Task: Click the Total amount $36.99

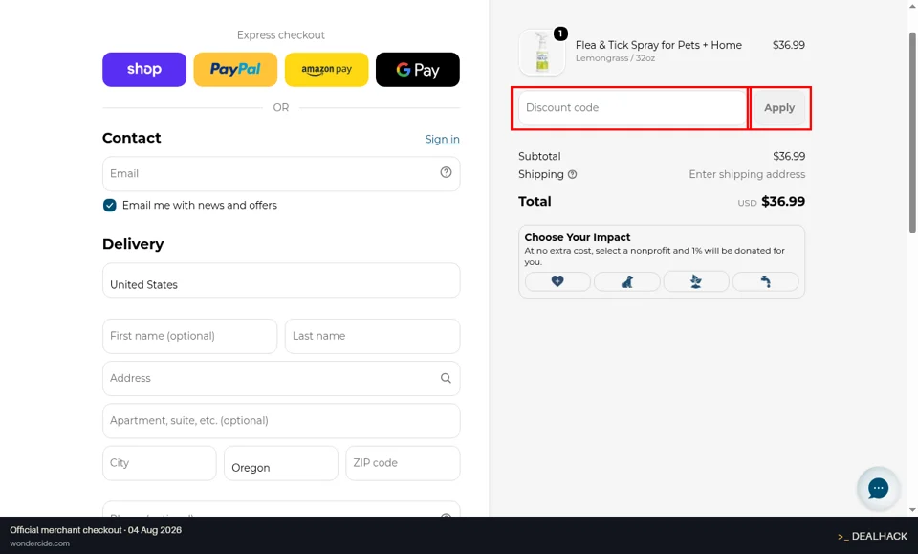Action: pos(783,202)
